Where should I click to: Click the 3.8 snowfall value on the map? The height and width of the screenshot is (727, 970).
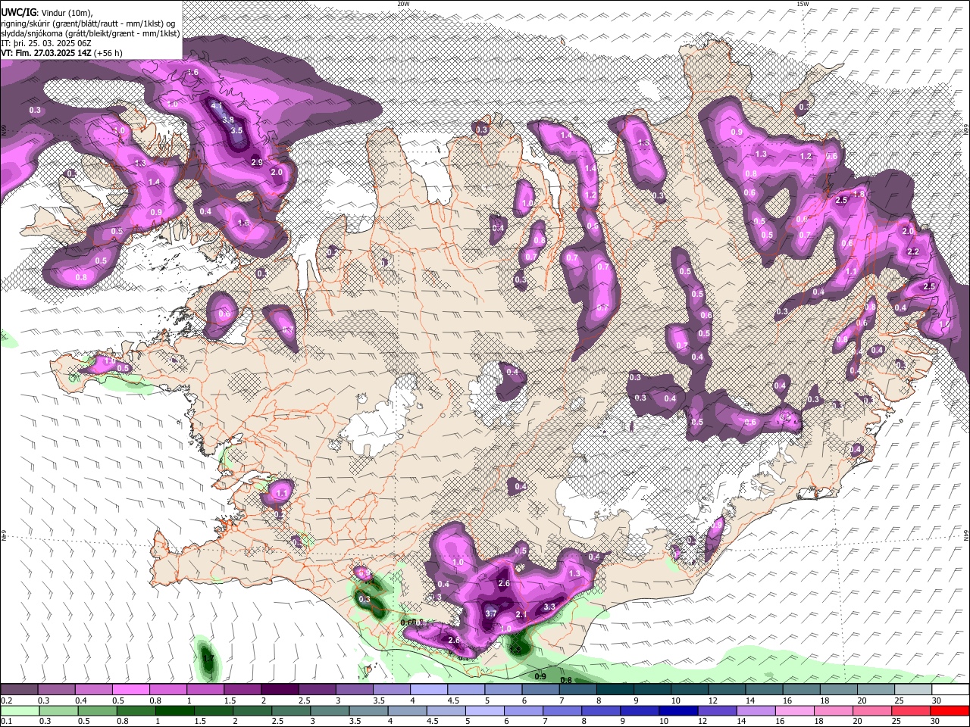coord(227,119)
